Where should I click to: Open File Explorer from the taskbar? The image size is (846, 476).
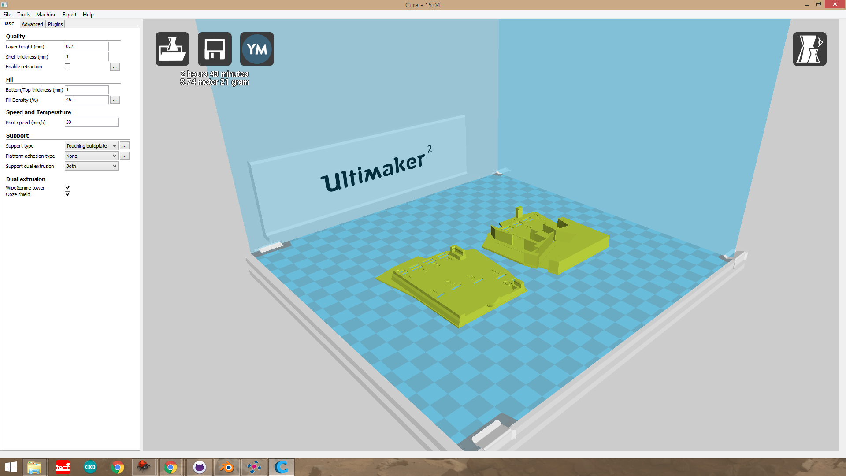pos(34,467)
